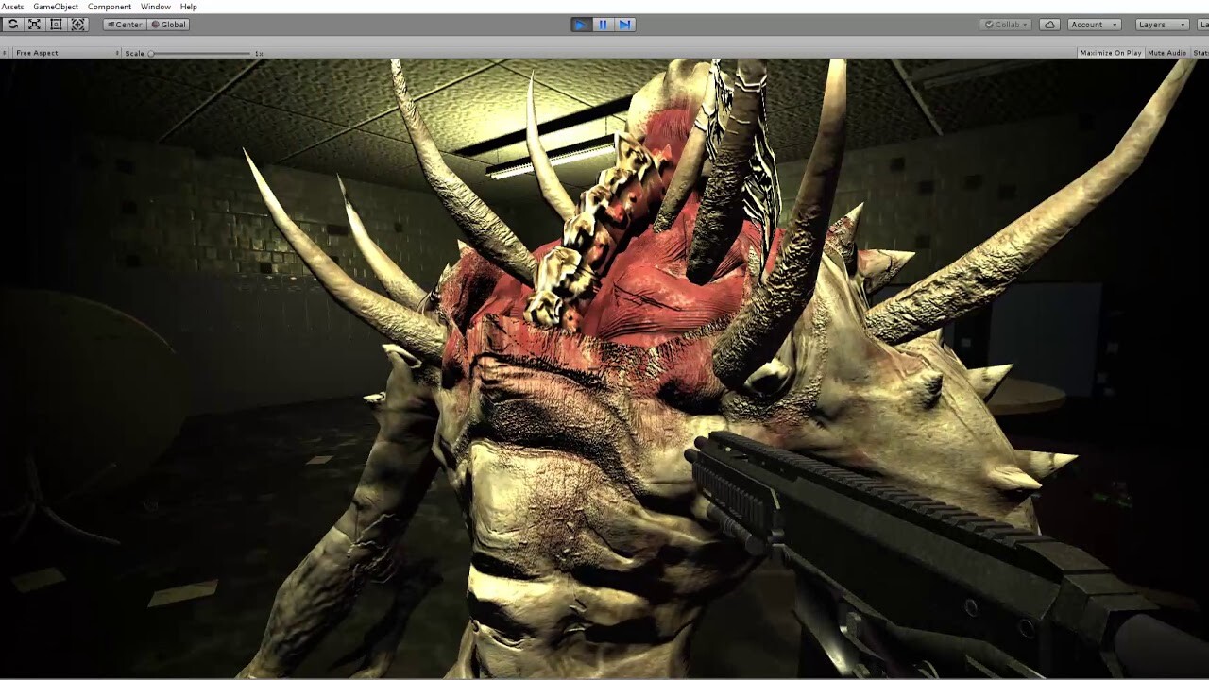
Task: Open the Layers dropdown
Action: 1162,25
